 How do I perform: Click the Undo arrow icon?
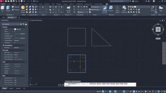24,1
